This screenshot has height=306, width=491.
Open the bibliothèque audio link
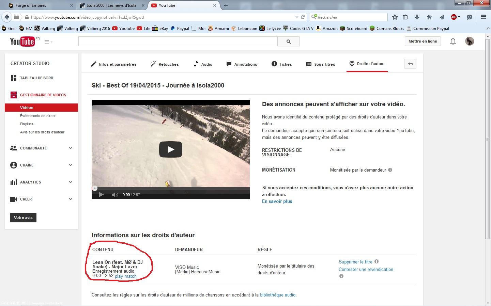[278, 295]
